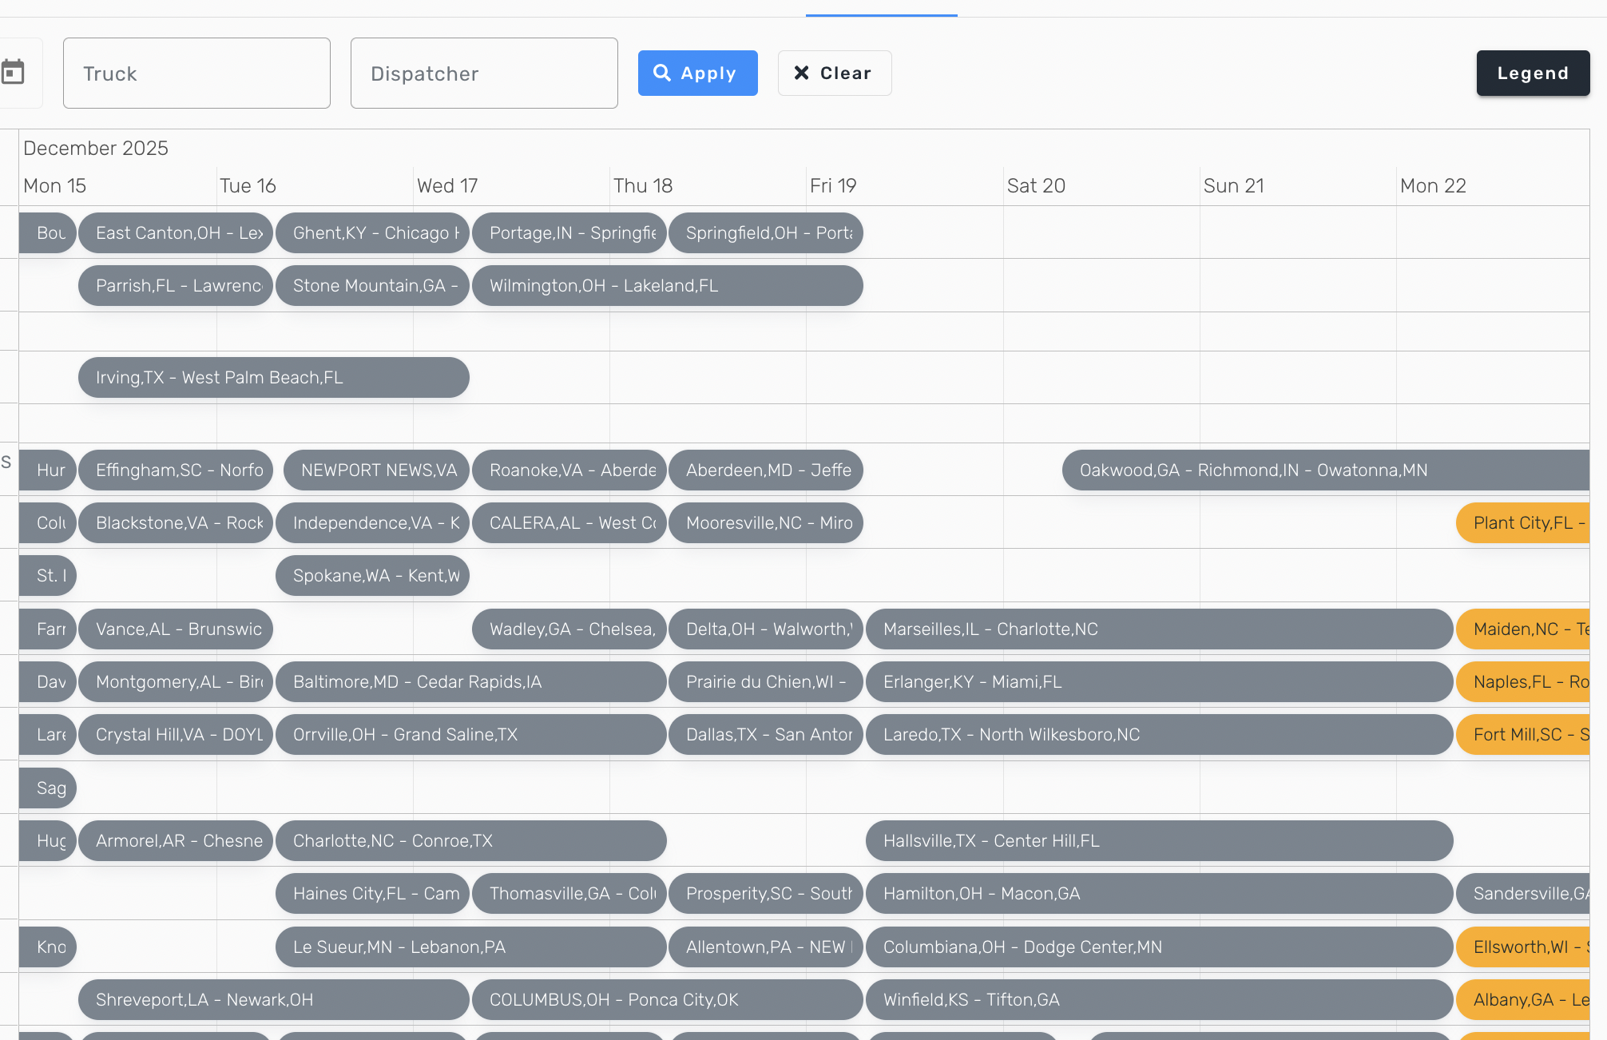Open the Laredo,TX - North Wilkesboro,NC load
This screenshot has height=1040, width=1607.
pyautogui.click(x=1159, y=734)
